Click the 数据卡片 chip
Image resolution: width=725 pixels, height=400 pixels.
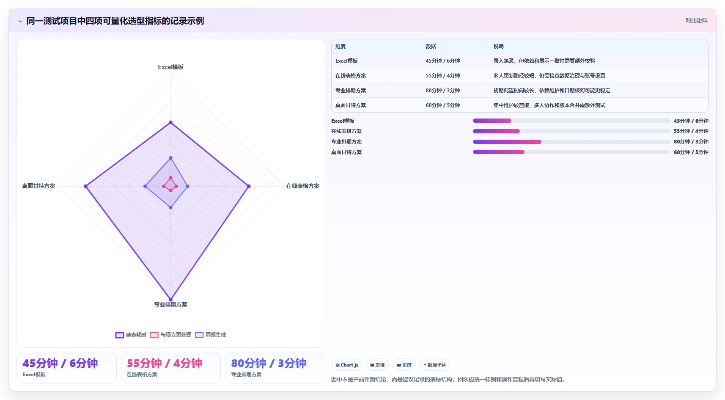pyautogui.click(x=435, y=365)
